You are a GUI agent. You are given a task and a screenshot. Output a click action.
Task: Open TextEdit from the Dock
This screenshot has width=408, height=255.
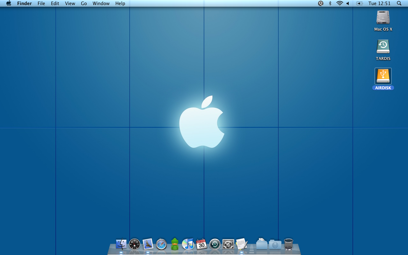coord(242,244)
